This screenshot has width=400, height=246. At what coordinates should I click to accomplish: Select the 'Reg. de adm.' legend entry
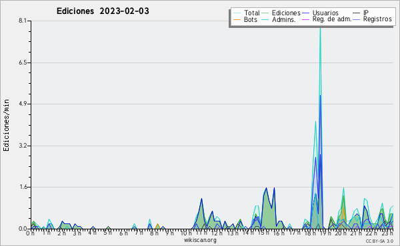coord(332,19)
